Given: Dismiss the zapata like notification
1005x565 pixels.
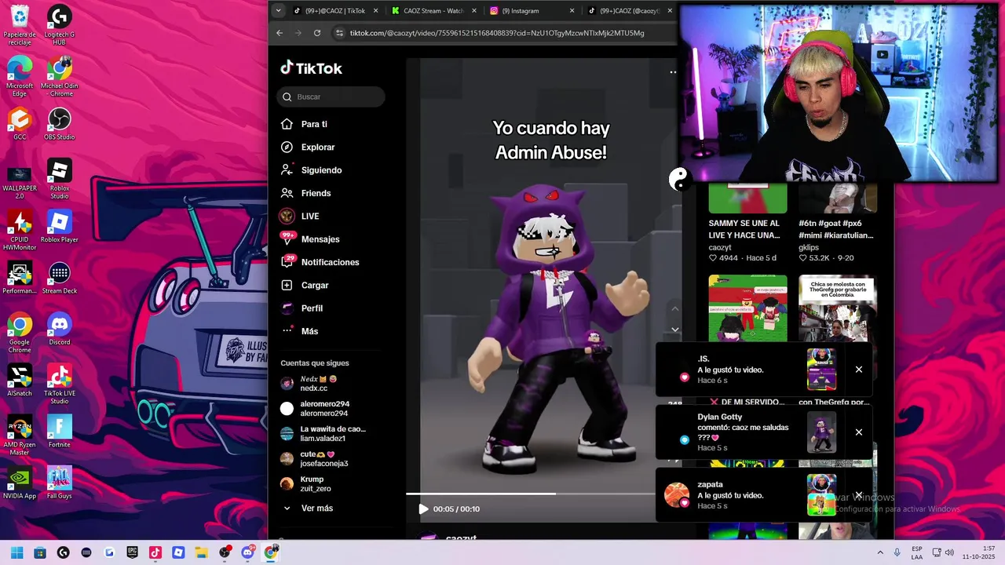Looking at the screenshot, I should click(x=859, y=495).
